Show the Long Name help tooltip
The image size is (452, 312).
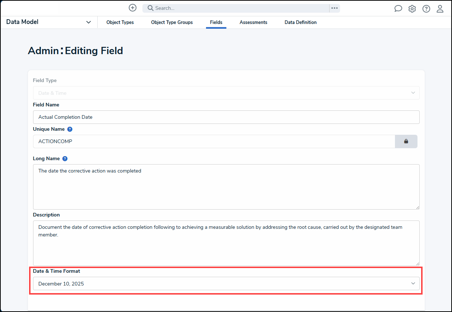point(65,158)
